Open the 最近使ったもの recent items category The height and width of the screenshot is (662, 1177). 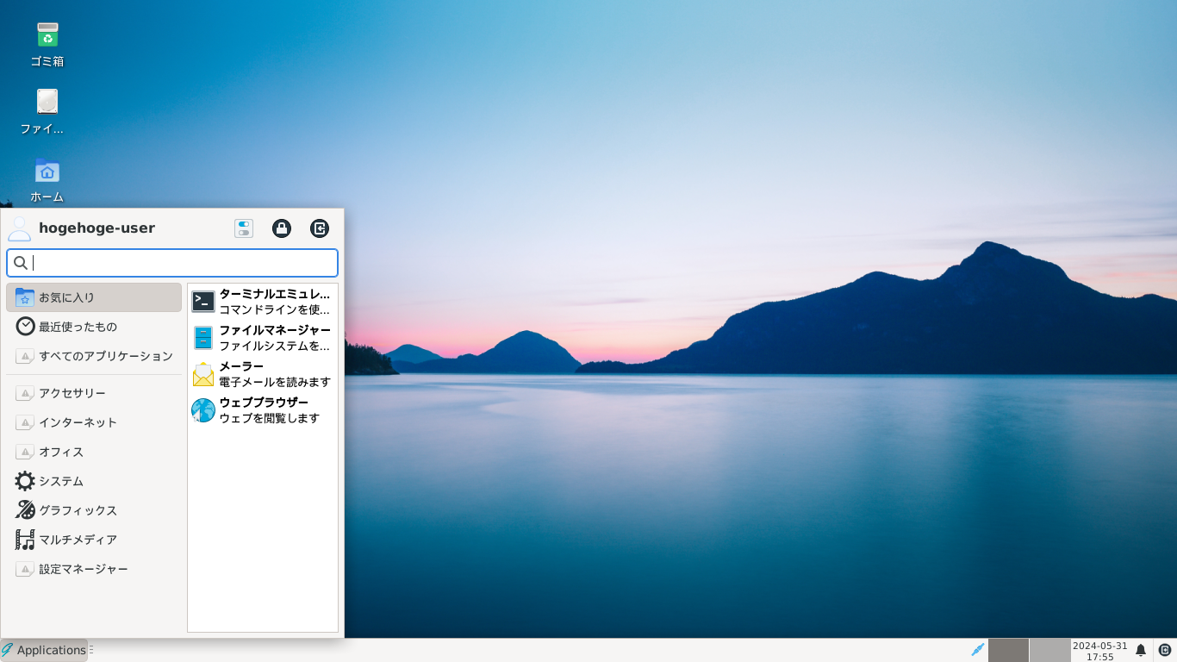(x=94, y=327)
